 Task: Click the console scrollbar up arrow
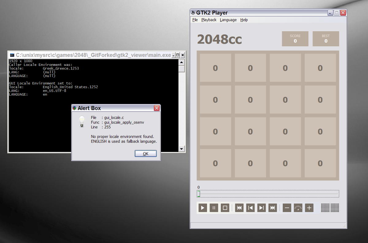coord(182,62)
